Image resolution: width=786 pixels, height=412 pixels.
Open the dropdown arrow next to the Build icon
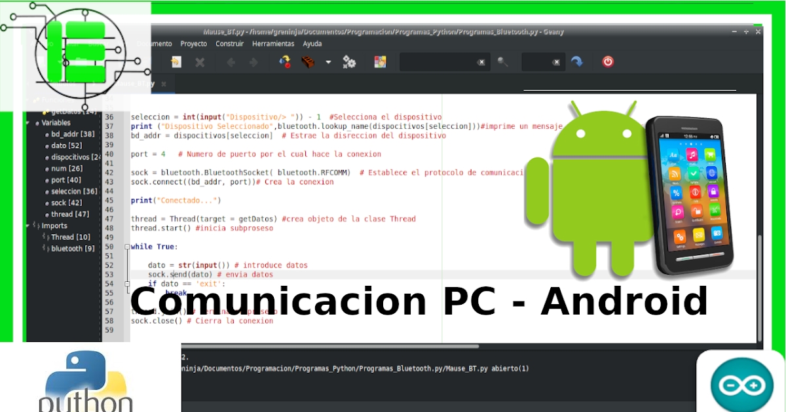click(327, 62)
